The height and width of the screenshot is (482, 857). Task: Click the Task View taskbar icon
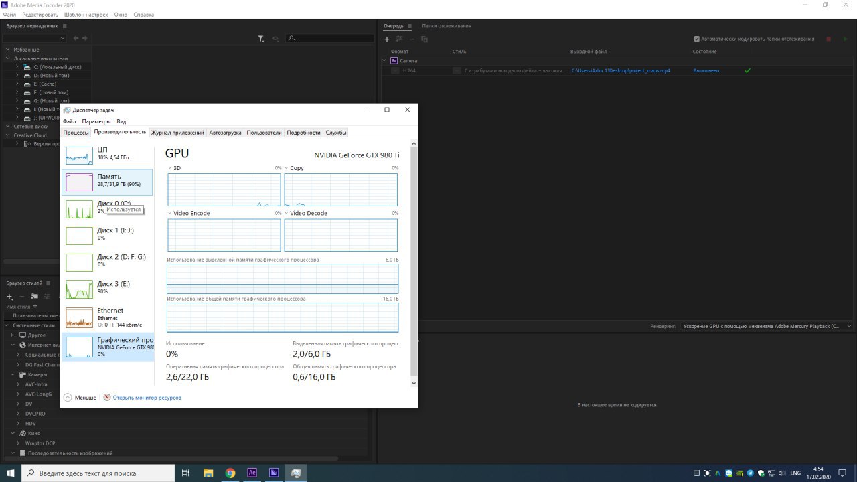coord(186,473)
